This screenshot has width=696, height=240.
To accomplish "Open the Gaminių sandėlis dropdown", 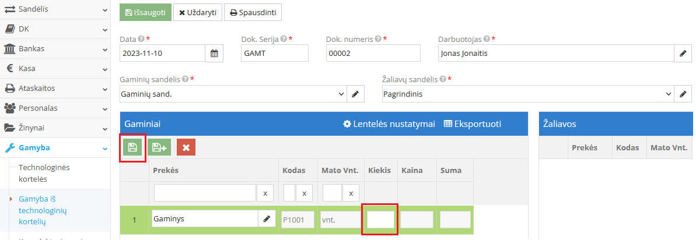I will point(232,93).
